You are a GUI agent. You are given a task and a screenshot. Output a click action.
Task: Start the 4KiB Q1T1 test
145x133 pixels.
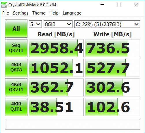(x=16, y=107)
